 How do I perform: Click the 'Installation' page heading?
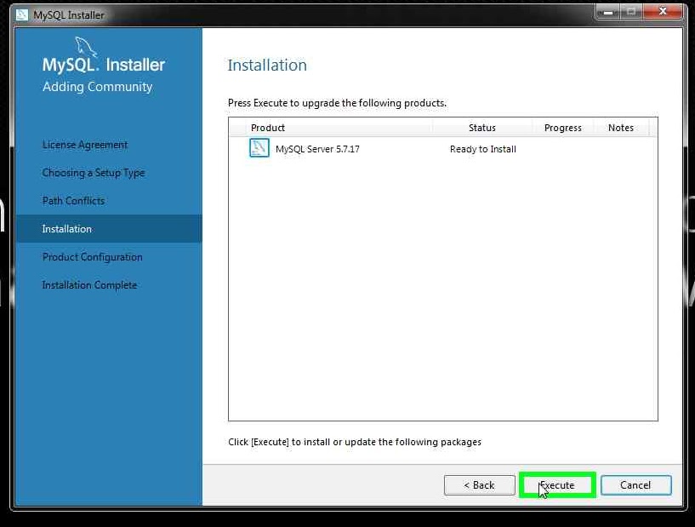[267, 66]
